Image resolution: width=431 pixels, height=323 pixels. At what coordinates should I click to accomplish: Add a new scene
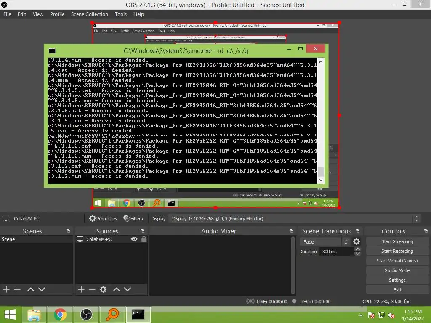6,289
